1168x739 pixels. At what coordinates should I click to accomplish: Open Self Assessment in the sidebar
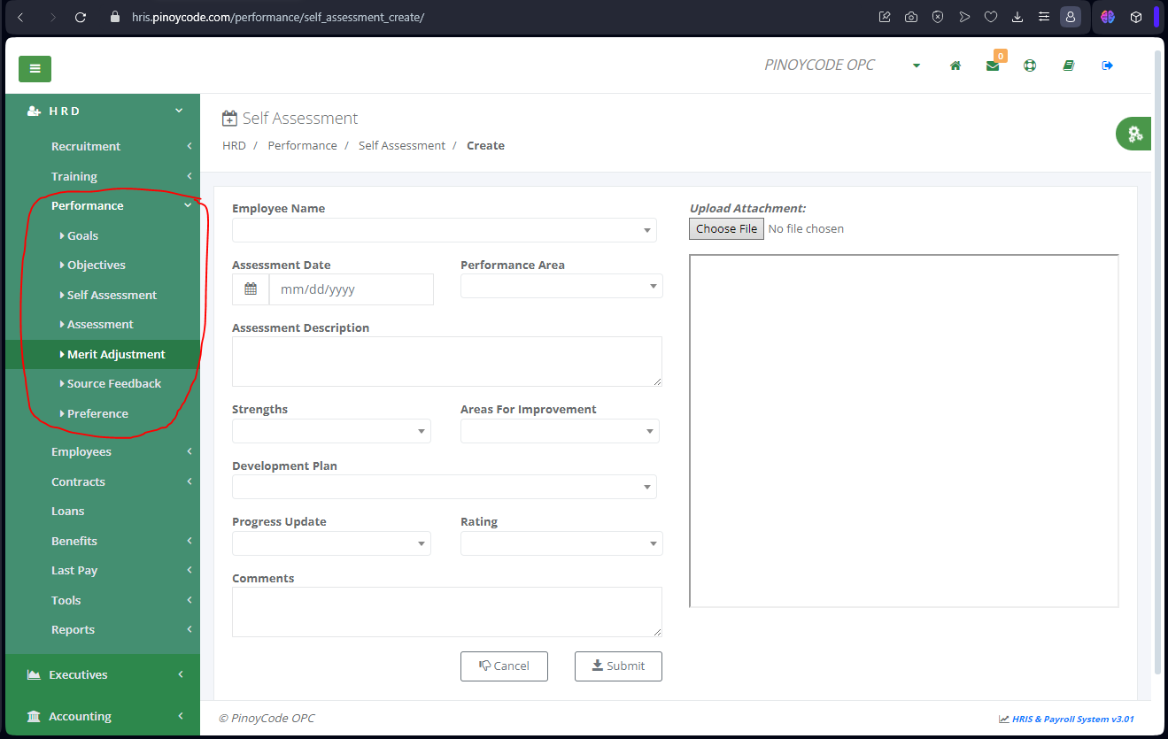coord(112,295)
